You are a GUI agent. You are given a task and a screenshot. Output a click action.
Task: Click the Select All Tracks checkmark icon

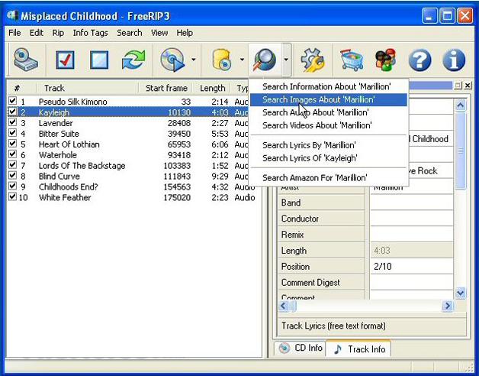pyautogui.click(x=65, y=60)
